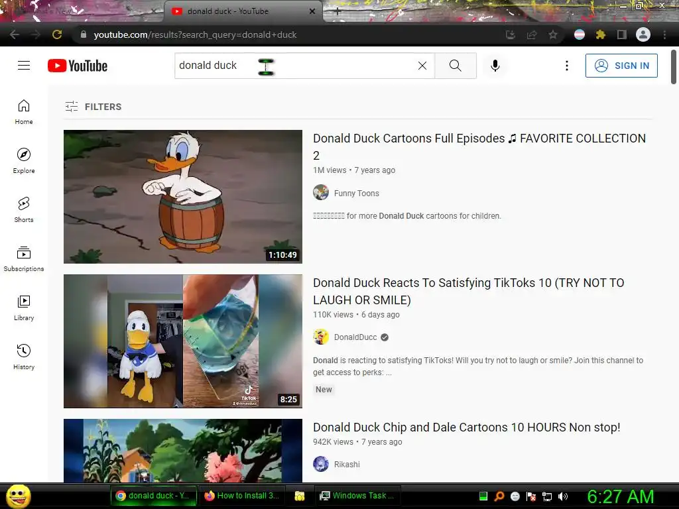Click the browser back arrow
Screen dimensions: 679x509
click(15, 34)
